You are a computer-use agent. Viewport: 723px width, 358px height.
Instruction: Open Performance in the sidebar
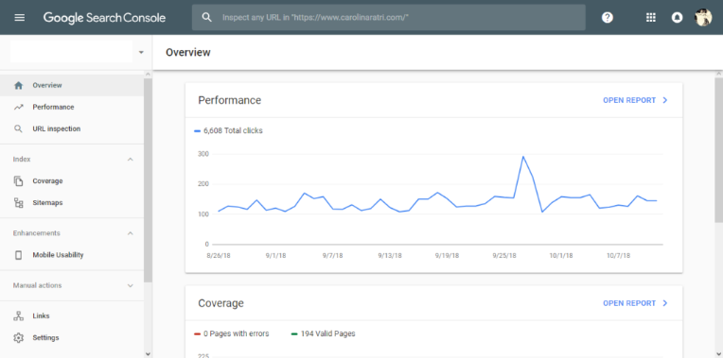(x=72, y=108)
